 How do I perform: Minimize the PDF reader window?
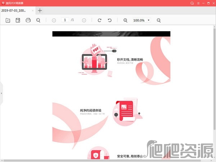point(203,3)
